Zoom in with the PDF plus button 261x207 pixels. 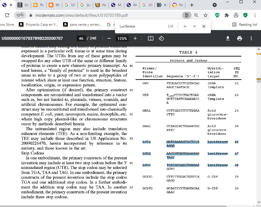[135, 38]
